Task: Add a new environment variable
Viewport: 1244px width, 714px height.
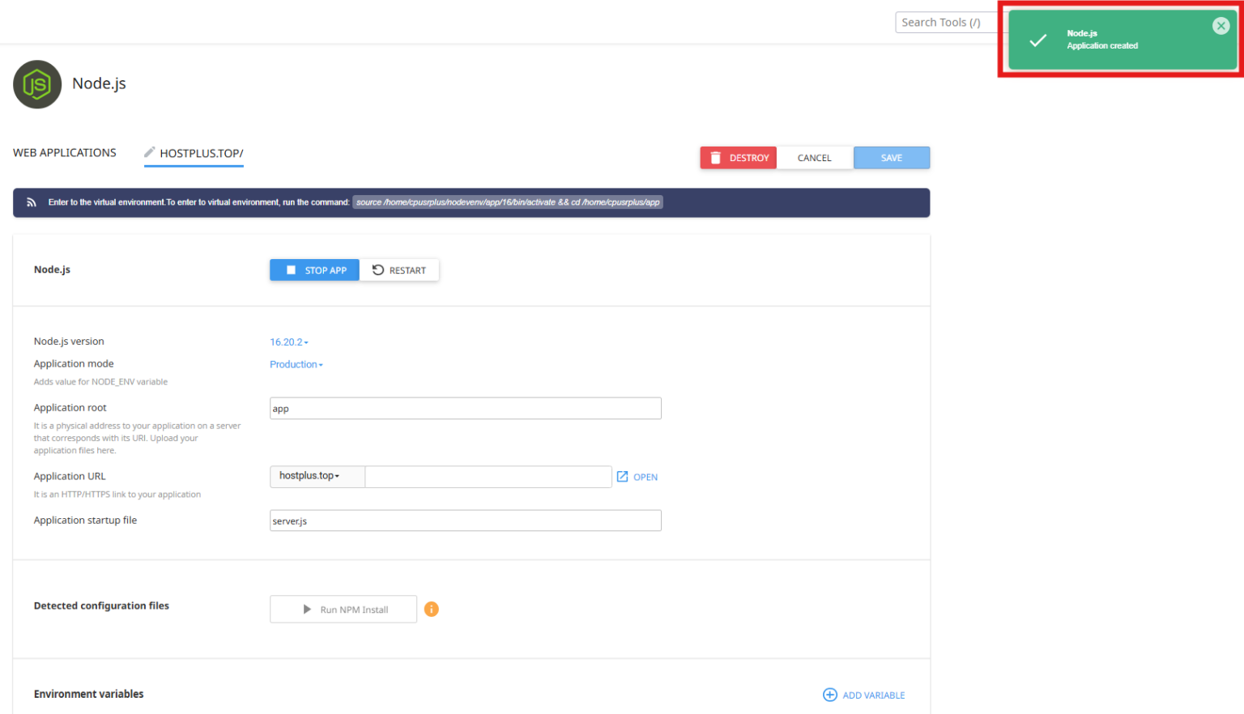Action: [864, 695]
